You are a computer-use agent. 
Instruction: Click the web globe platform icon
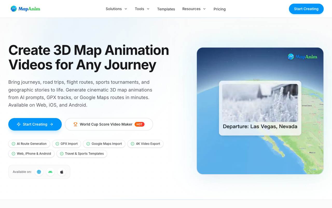tap(39, 172)
